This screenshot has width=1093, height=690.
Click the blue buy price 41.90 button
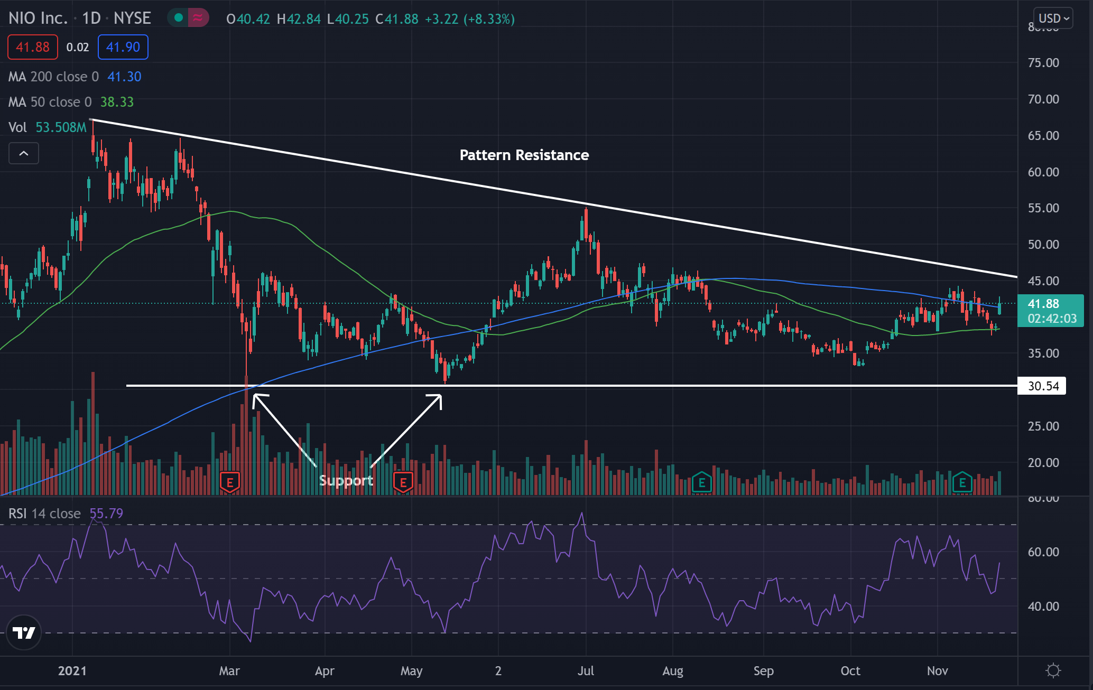123,47
